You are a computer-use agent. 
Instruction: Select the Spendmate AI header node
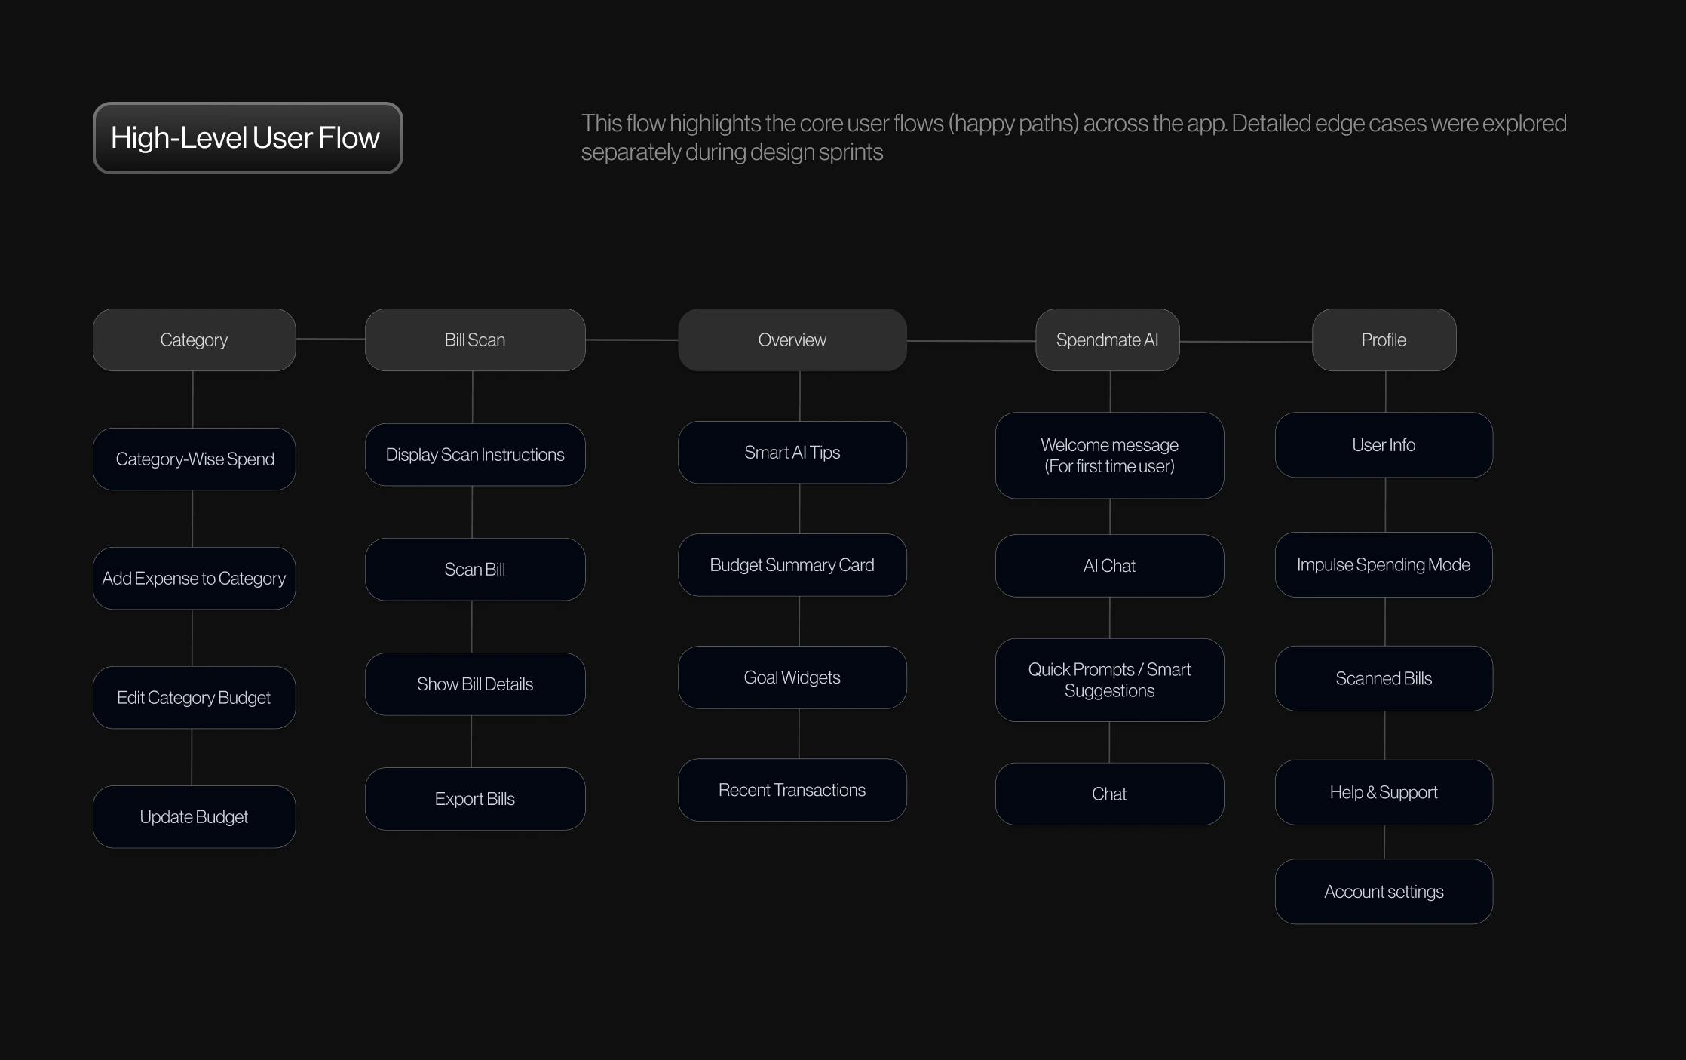tap(1107, 340)
